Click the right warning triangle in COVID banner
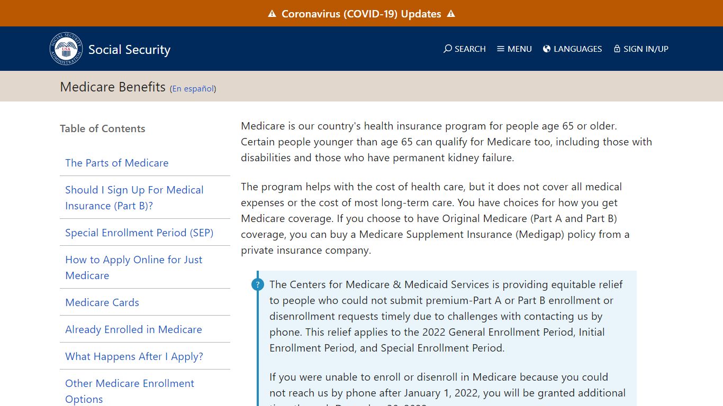This screenshot has width=723, height=406. click(x=451, y=14)
